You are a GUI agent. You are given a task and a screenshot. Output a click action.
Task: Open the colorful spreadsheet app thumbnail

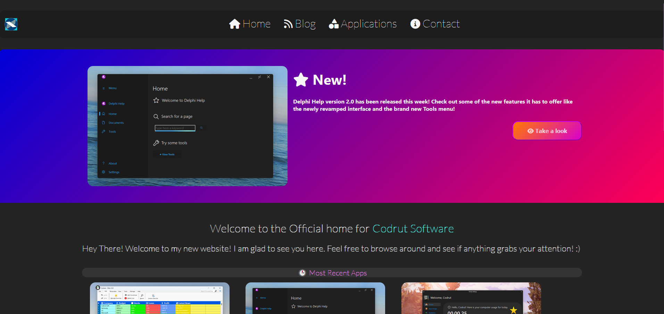pos(160,299)
